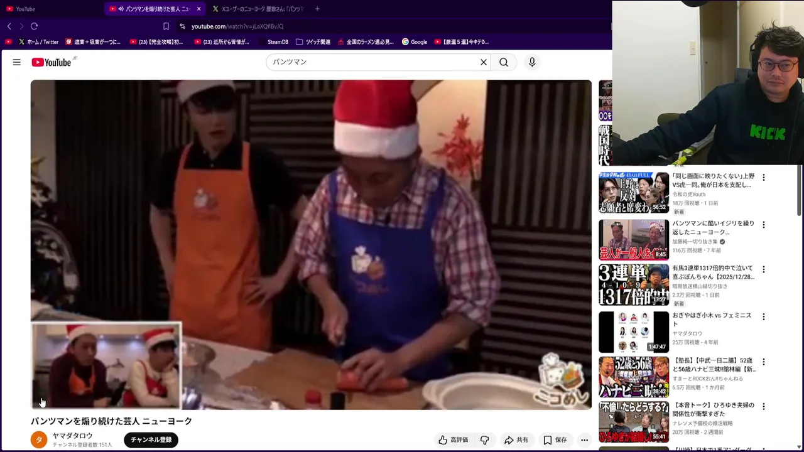Open パンツマンに酷いイジリを繰り返した video title
The width and height of the screenshot is (804, 452).
point(714,227)
